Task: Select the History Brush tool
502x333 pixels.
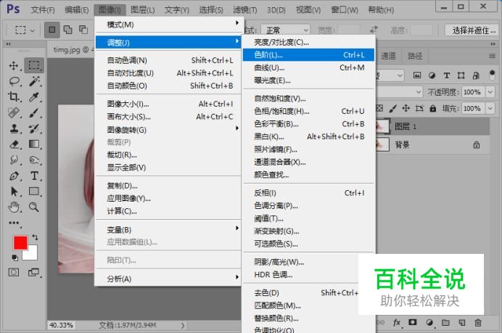Action: 34,128
